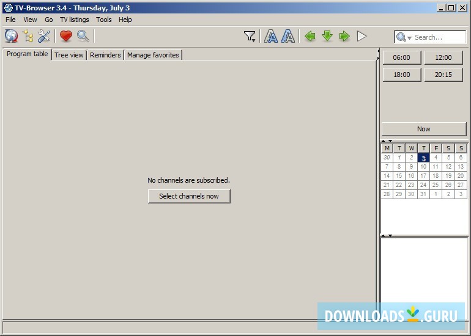The width and height of the screenshot is (471, 336).
Task: Jump to 12:00 time button
Action: pyautogui.click(x=443, y=57)
